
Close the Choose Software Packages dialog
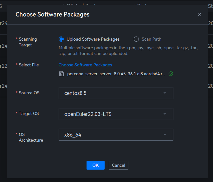coord(199,15)
